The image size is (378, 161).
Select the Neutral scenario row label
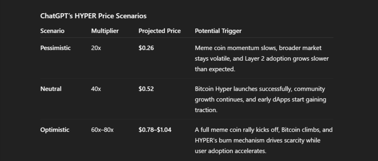51,89
